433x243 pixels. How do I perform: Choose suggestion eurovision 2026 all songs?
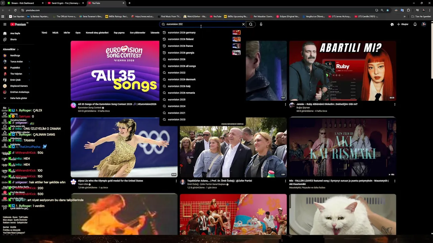202,66
